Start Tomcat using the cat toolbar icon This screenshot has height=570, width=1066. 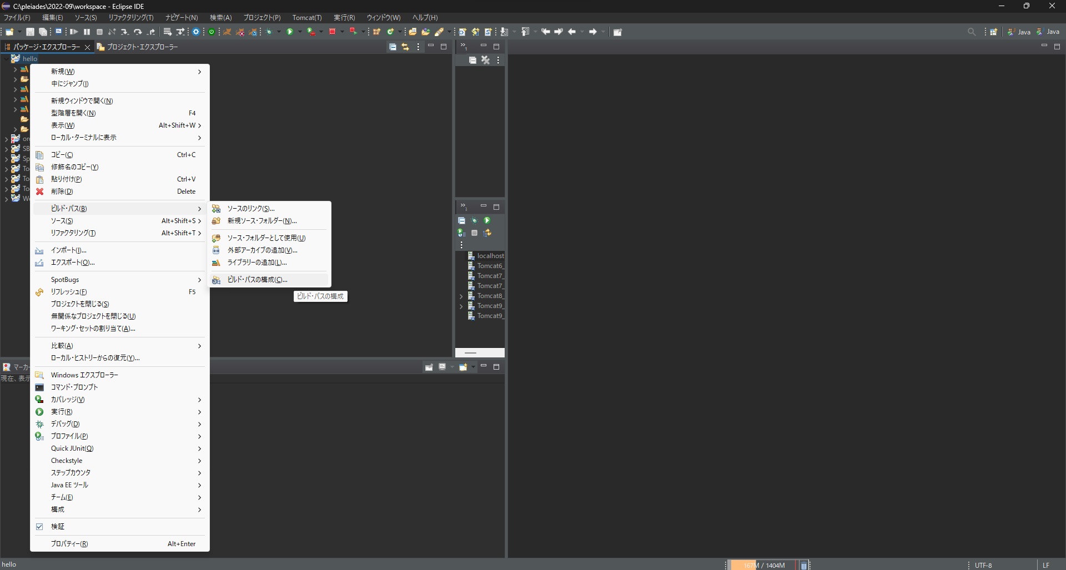pyautogui.click(x=228, y=32)
